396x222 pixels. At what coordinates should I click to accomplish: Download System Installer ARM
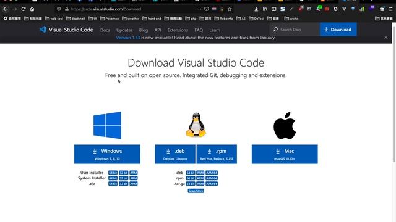point(134,178)
